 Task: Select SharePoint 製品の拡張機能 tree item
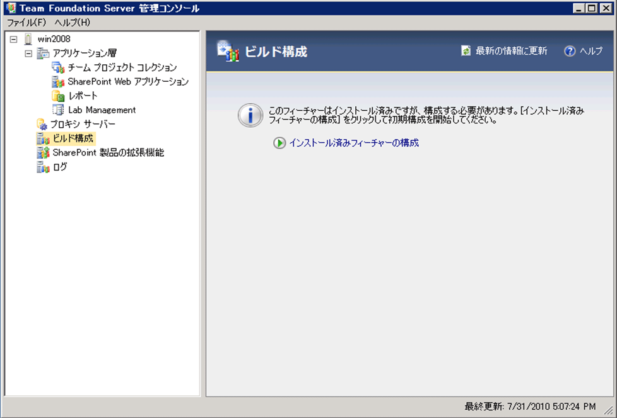[109, 153]
